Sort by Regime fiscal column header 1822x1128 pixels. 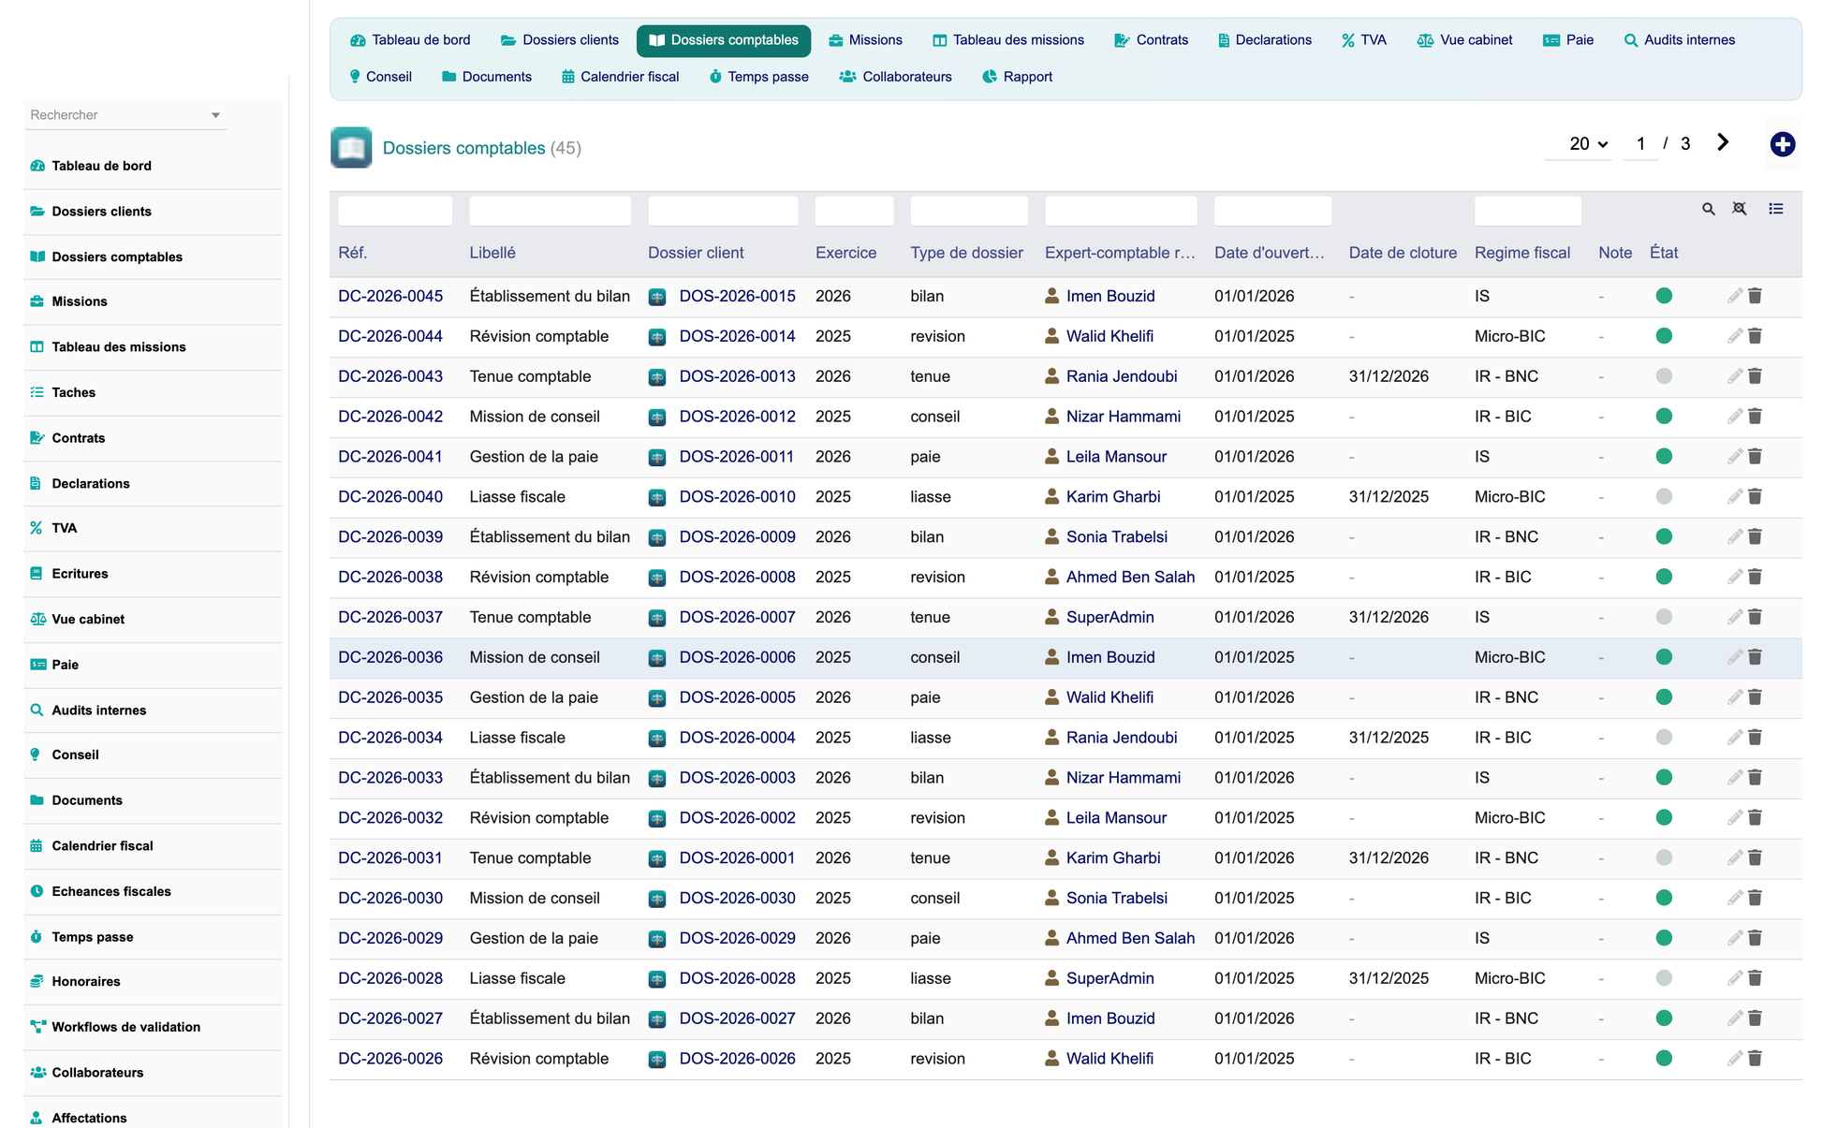pos(1521,253)
